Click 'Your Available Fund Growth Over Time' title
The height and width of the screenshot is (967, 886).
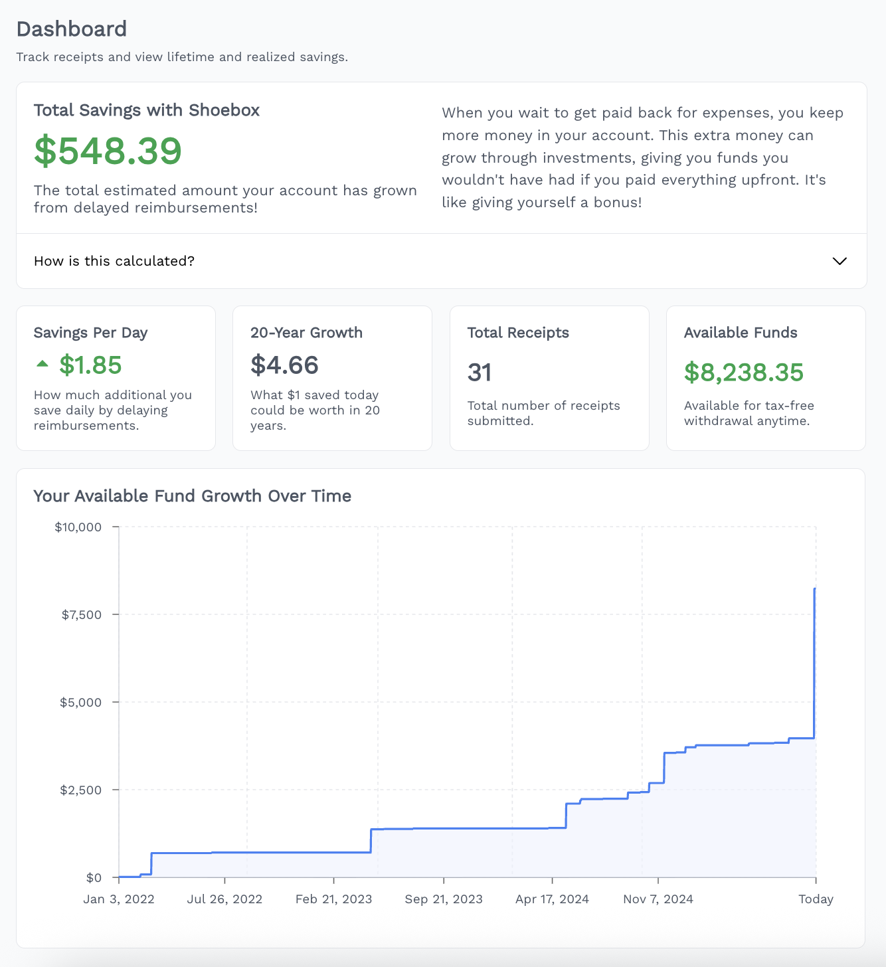pyautogui.click(x=193, y=496)
